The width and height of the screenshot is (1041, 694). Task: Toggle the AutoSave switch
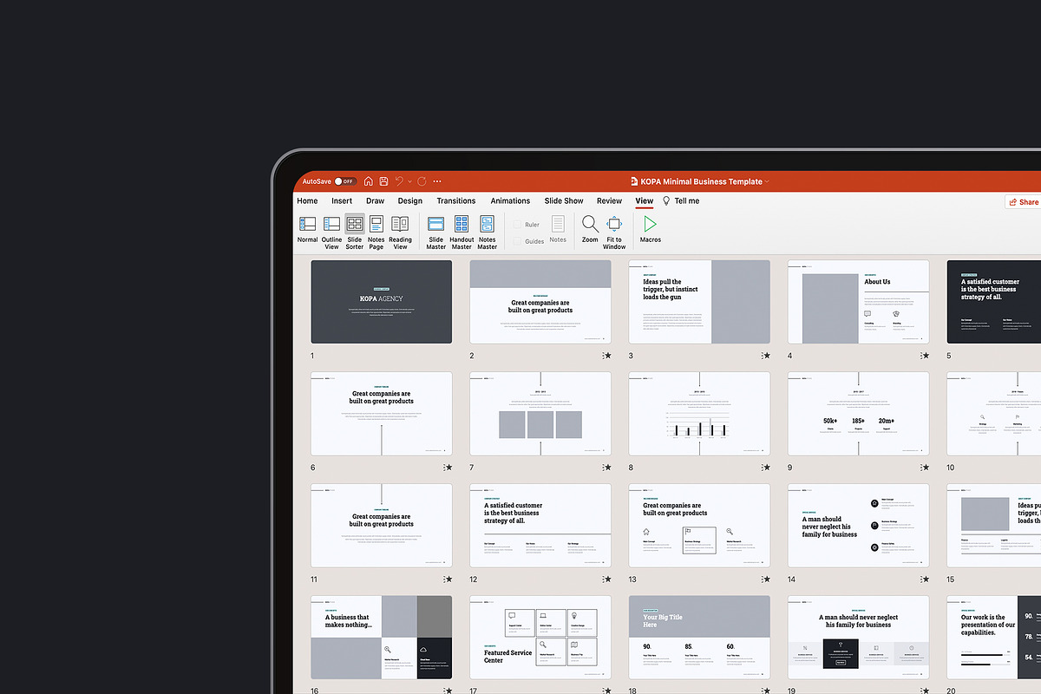[x=345, y=181]
